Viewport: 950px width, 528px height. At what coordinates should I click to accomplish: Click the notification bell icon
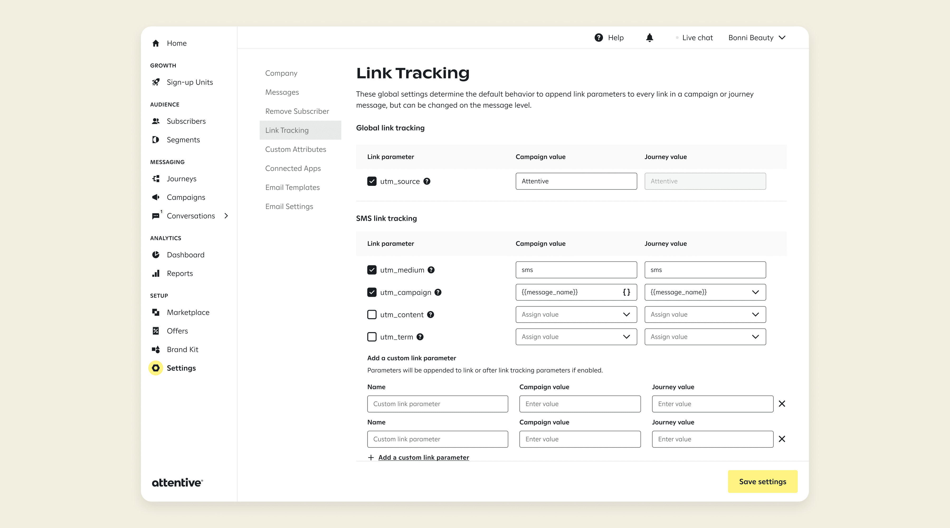click(x=649, y=38)
